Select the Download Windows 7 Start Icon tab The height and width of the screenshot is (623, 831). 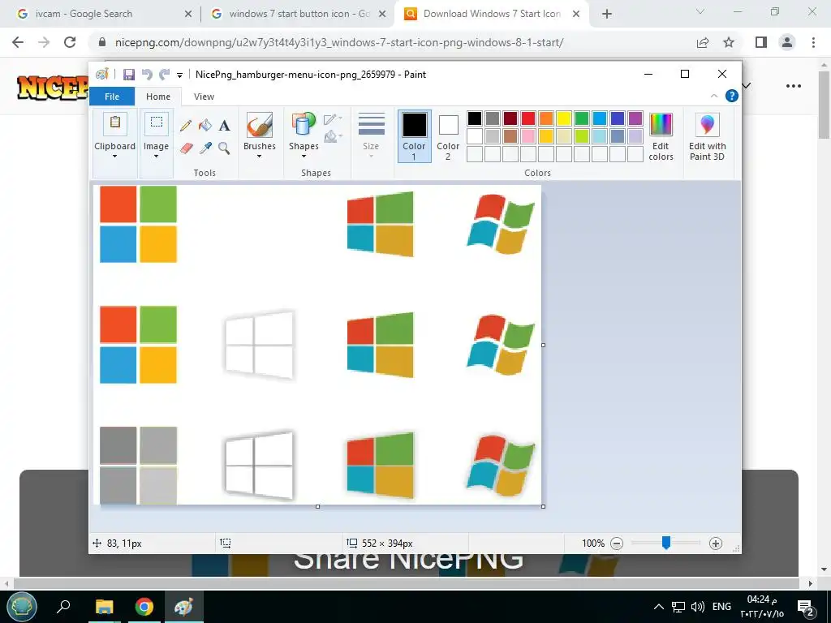point(492,14)
